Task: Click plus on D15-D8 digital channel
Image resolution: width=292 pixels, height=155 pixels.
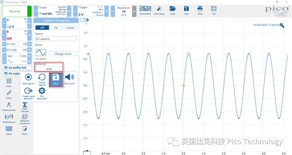Action: point(29,50)
